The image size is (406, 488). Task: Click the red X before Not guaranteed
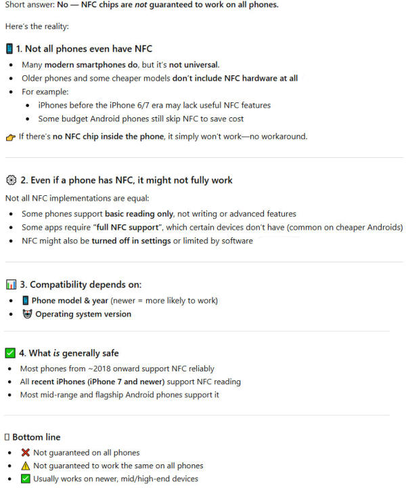(x=26, y=453)
